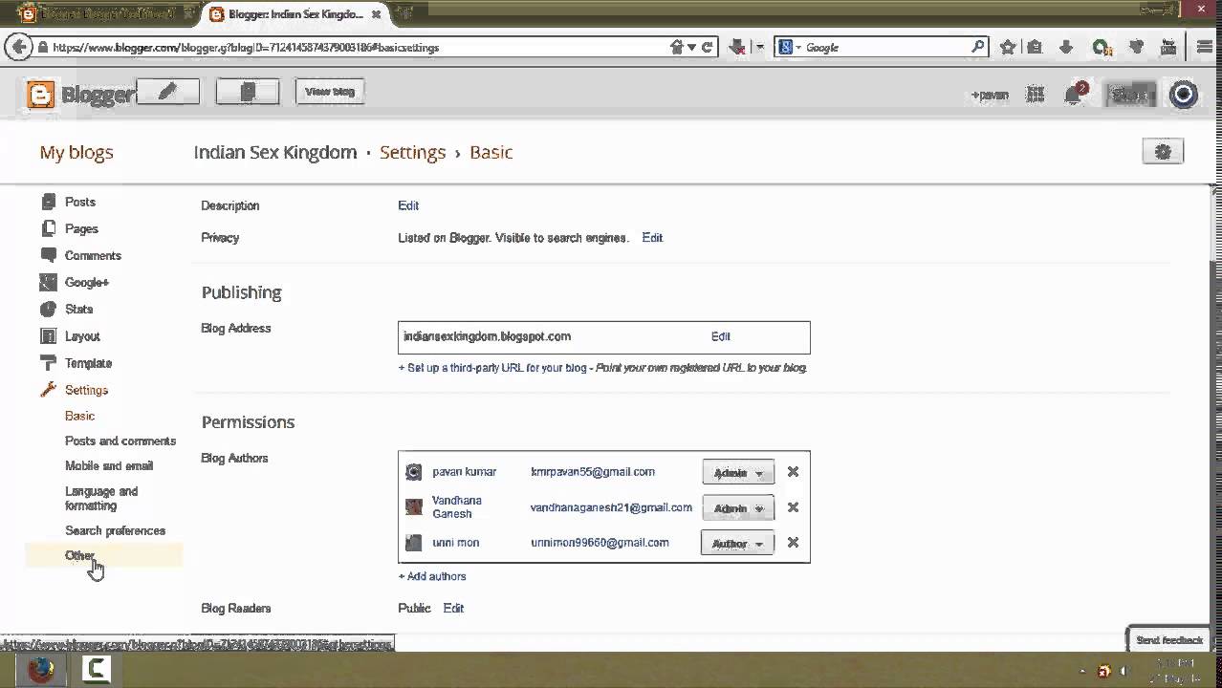Open Mobile and email settings
The height and width of the screenshot is (688, 1222).
109,465
